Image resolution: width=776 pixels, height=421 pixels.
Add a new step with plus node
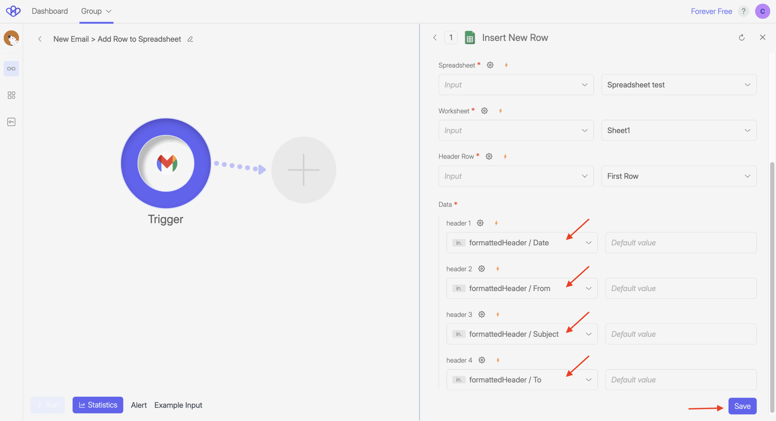click(x=303, y=170)
